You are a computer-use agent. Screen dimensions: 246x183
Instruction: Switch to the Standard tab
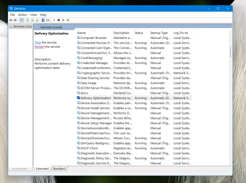[59, 169]
